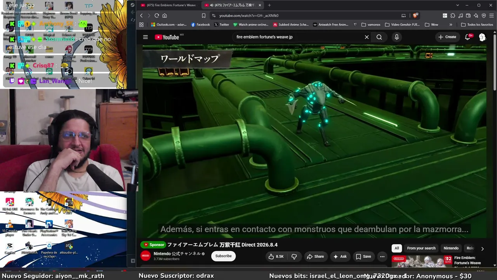Switch to the Fire Emblem: Fortune's Weave tab
This screenshot has width=497, height=280.
coord(169,5)
